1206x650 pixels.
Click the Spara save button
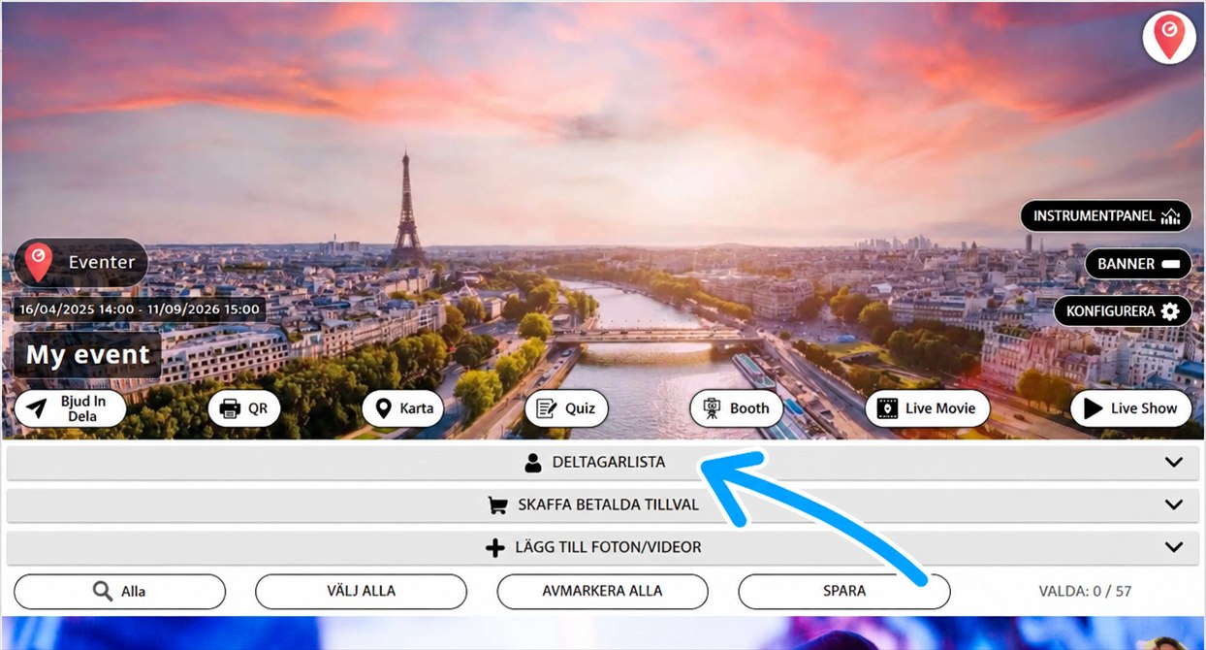coord(844,591)
